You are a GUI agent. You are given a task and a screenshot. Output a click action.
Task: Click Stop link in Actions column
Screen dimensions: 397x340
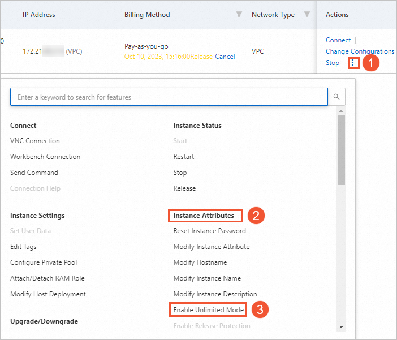tap(333, 63)
